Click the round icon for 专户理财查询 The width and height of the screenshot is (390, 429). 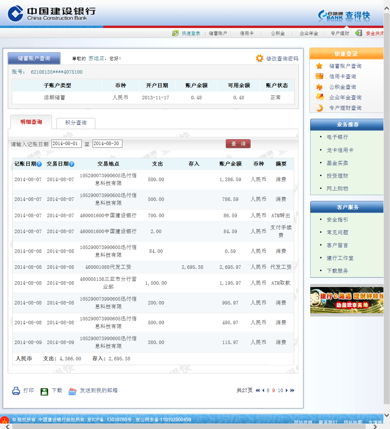(x=319, y=108)
